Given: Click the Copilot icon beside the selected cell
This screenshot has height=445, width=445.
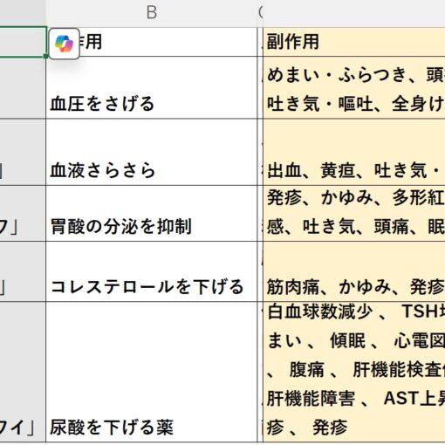Looking at the screenshot, I should pyautogui.click(x=64, y=44).
